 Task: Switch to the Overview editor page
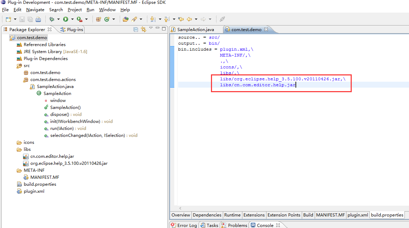(x=181, y=215)
